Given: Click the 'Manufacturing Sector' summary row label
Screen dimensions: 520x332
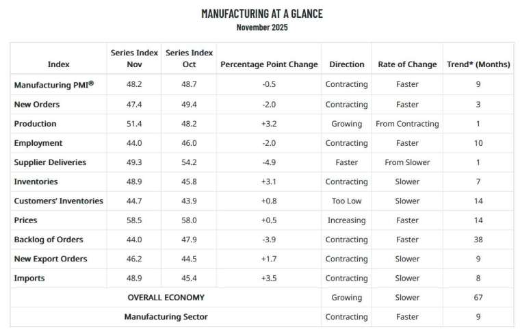Looking at the screenshot, I should coord(166,317).
